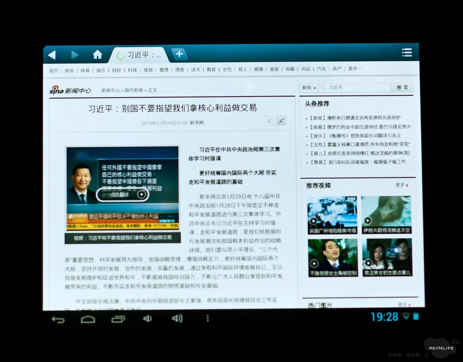This screenshot has width=463, height=362.
Task: Open 首页 in the top navigation
Action: point(54,71)
